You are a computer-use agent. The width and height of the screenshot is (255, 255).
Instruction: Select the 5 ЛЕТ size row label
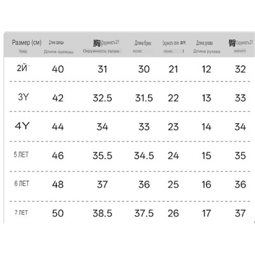click(21, 155)
